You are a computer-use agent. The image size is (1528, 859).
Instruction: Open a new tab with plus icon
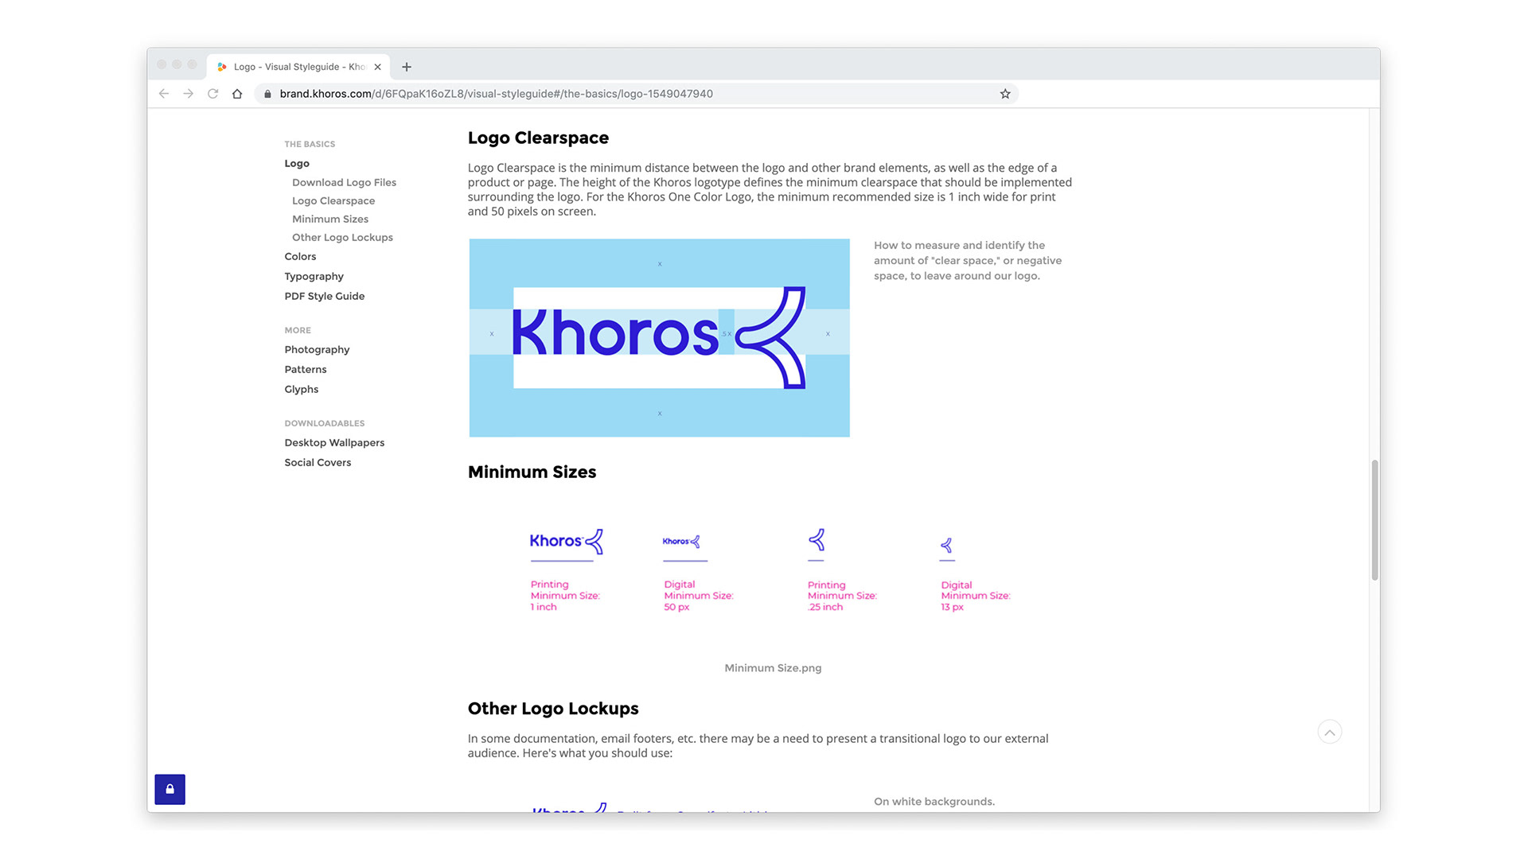pos(407,67)
